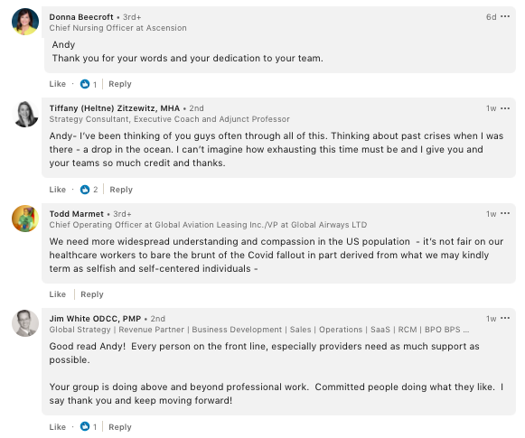Image resolution: width=525 pixels, height=438 pixels.
Task: Visit Jim White ODCC, PMP name link
Action: [95, 319]
